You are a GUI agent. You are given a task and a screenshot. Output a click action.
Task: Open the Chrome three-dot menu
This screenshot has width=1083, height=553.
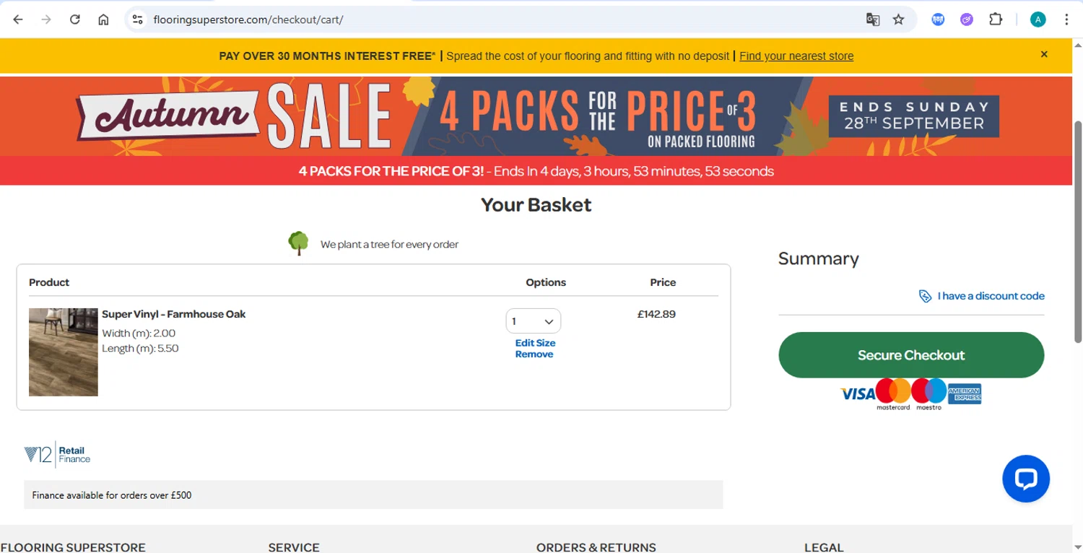click(1066, 19)
